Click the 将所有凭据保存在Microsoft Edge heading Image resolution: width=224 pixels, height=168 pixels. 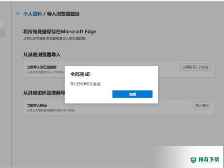(60, 31)
